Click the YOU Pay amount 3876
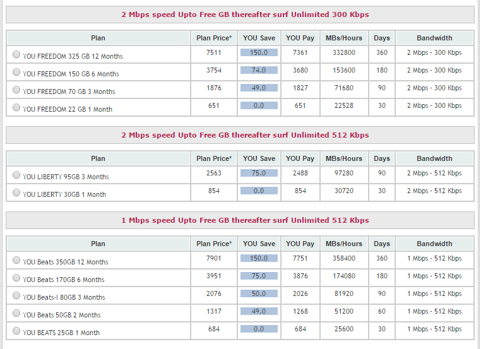The image size is (481, 349). (300, 276)
